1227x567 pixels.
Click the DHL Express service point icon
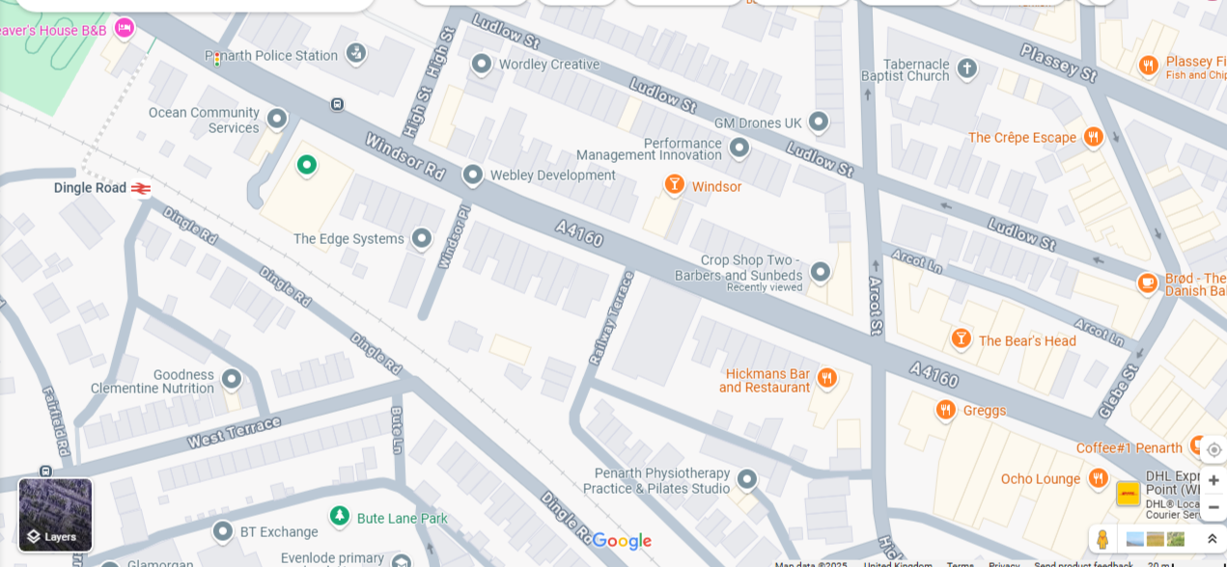(x=1128, y=494)
